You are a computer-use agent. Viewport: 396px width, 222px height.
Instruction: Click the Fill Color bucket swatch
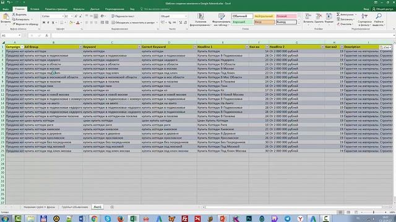[x=71, y=23]
